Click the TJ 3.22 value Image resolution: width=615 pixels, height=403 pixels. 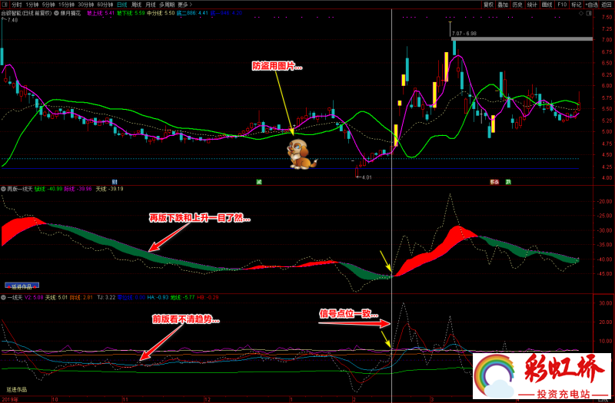pos(105,298)
